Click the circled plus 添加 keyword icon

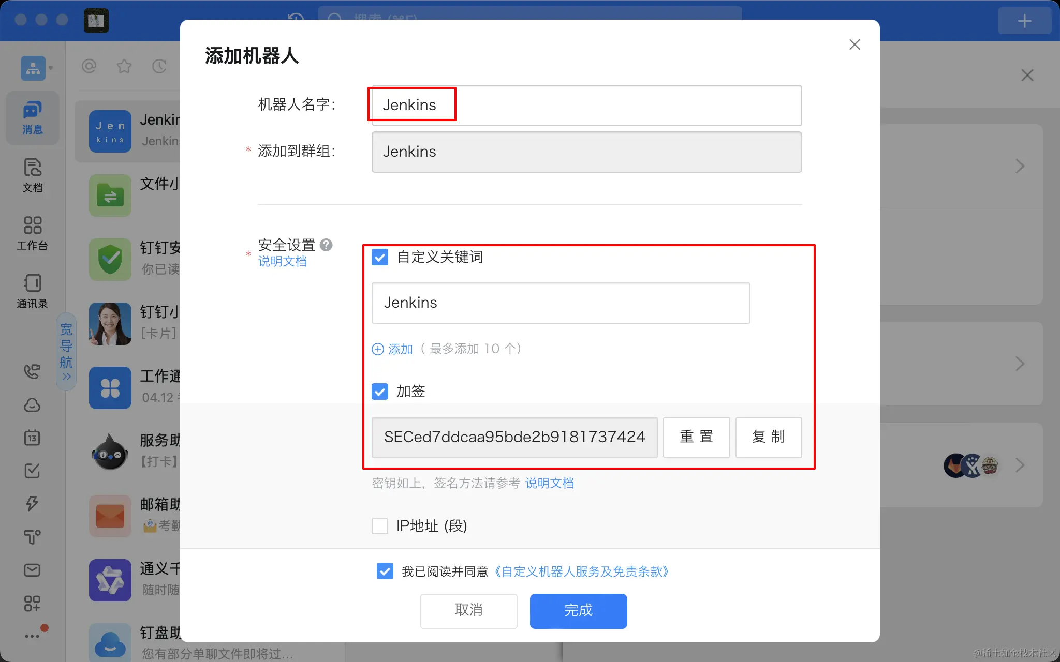(x=378, y=349)
